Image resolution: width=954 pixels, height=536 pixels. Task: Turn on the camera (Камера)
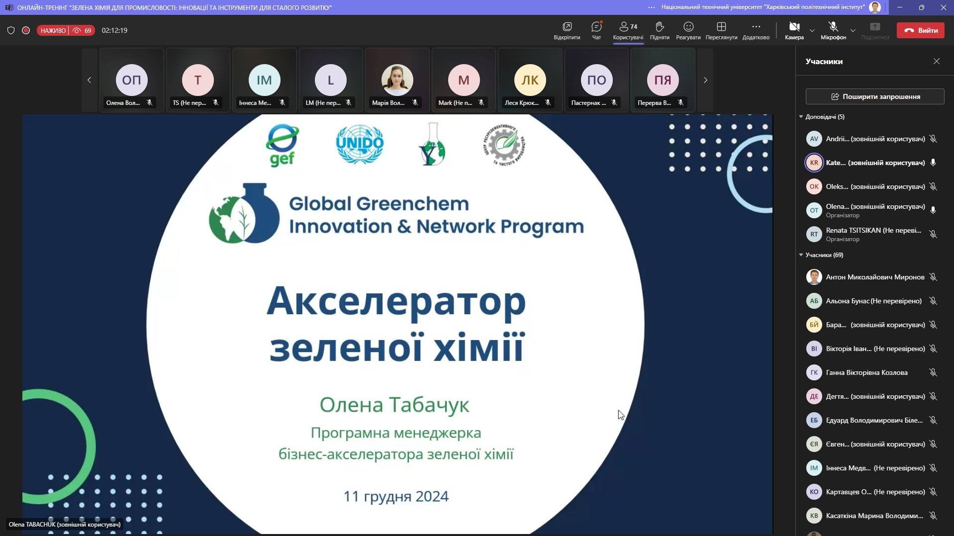pos(794,27)
